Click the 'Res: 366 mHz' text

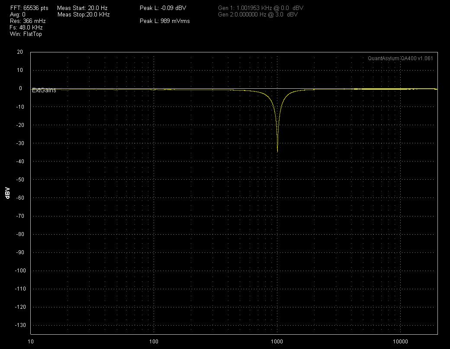28,21
